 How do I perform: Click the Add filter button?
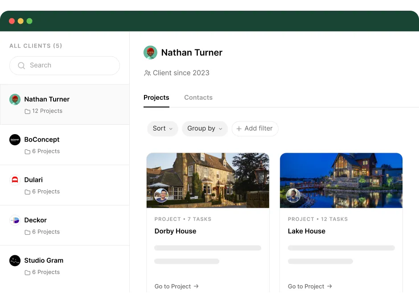(x=255, y=128)
